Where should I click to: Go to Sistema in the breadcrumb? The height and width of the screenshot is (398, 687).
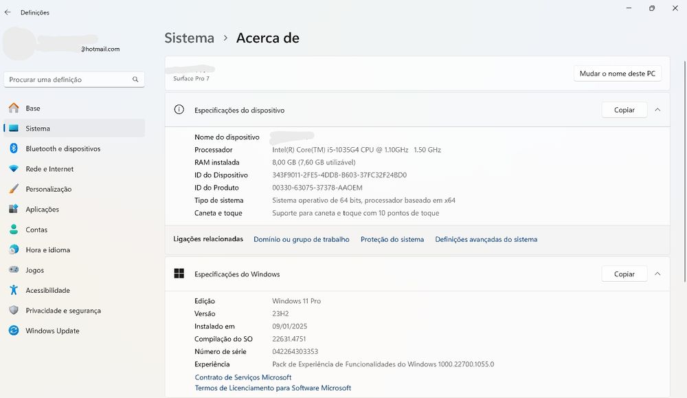pos(190,38)
